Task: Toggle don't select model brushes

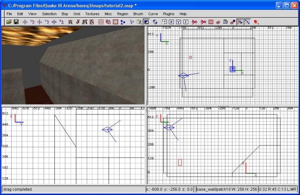Action: point(195,22)
